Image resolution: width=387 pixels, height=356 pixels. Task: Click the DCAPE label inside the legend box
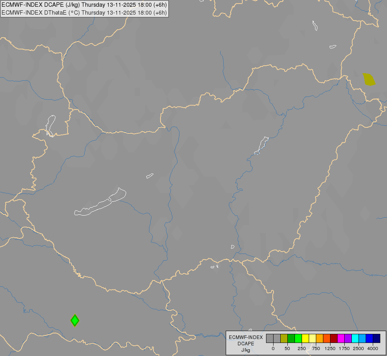[246, 344]
